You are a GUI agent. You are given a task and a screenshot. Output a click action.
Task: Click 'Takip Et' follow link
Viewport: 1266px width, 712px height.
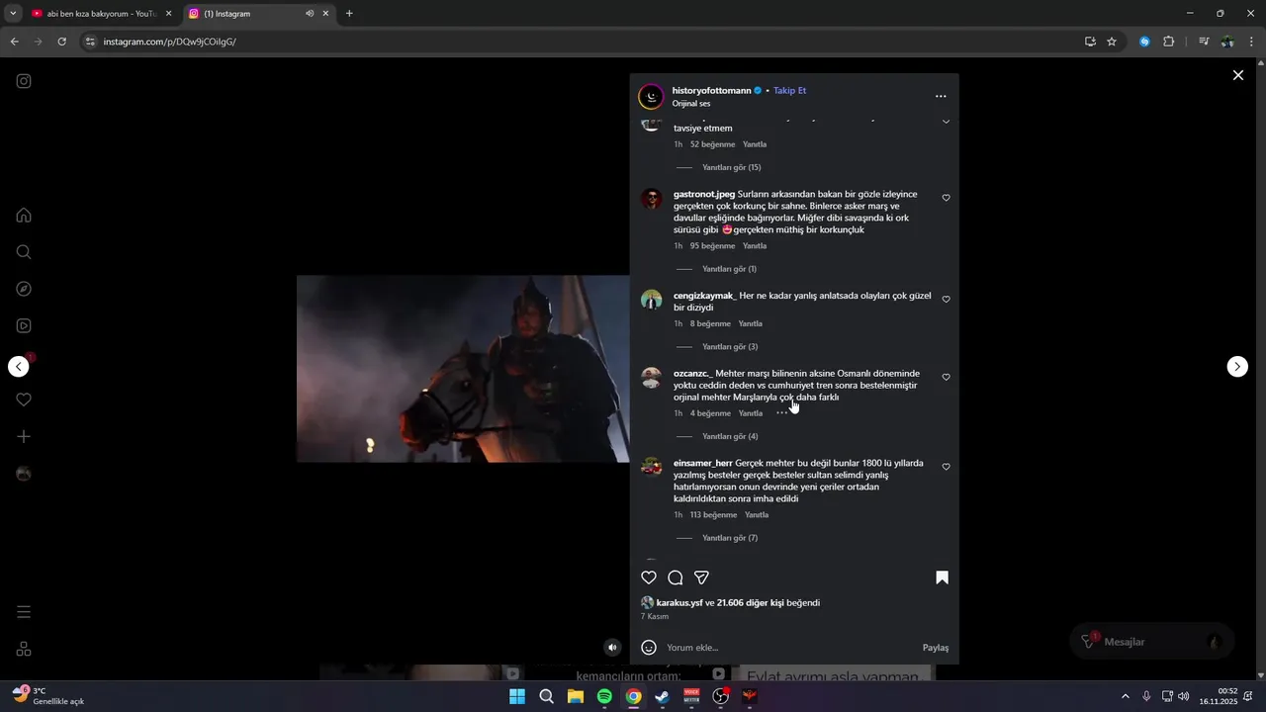789,90
